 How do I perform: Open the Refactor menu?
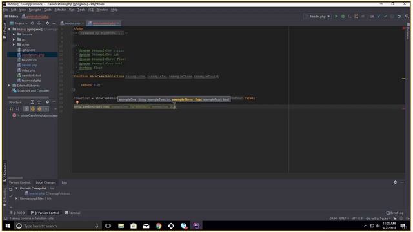tap(60, 10)
